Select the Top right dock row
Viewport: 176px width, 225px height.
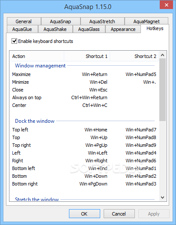pos(84,145)
